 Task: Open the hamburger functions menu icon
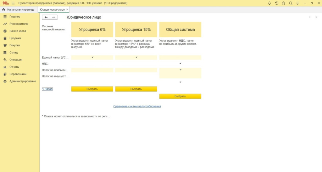coord(13,3)
